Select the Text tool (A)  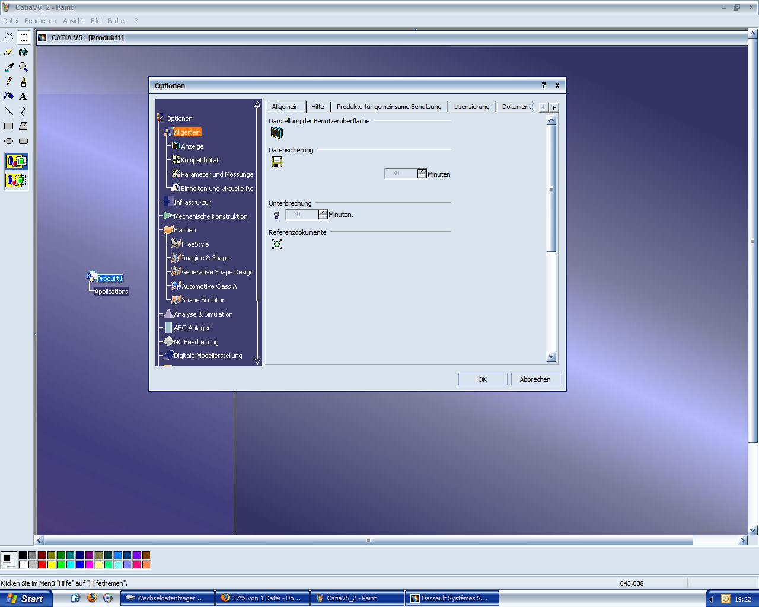coord(24,96)
